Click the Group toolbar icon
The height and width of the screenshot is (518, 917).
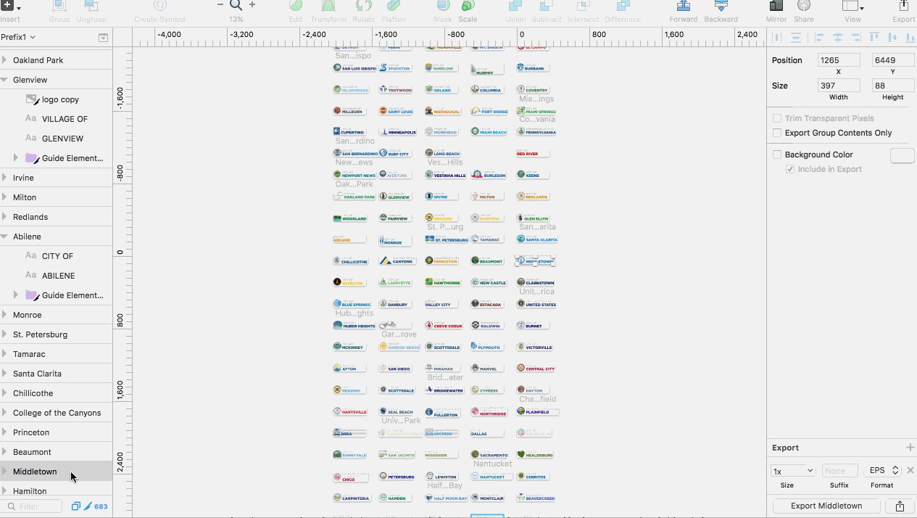coord(59,7)
